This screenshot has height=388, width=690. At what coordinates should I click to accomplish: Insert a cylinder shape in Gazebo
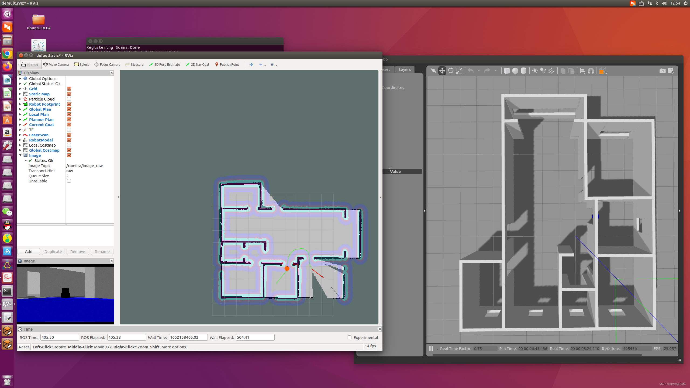pos(523,71)
